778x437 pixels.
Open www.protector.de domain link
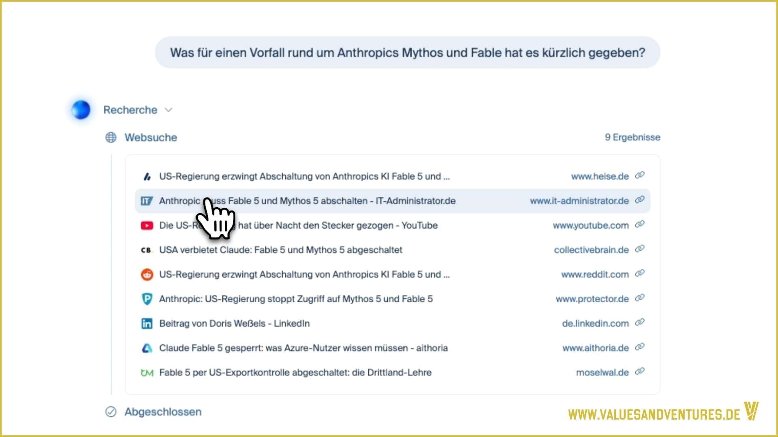(x=592, y=299)
